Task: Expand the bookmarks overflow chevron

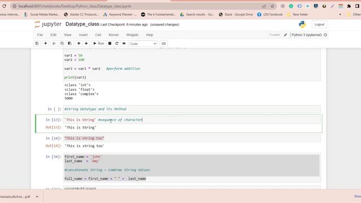Action: coord(340,15)
